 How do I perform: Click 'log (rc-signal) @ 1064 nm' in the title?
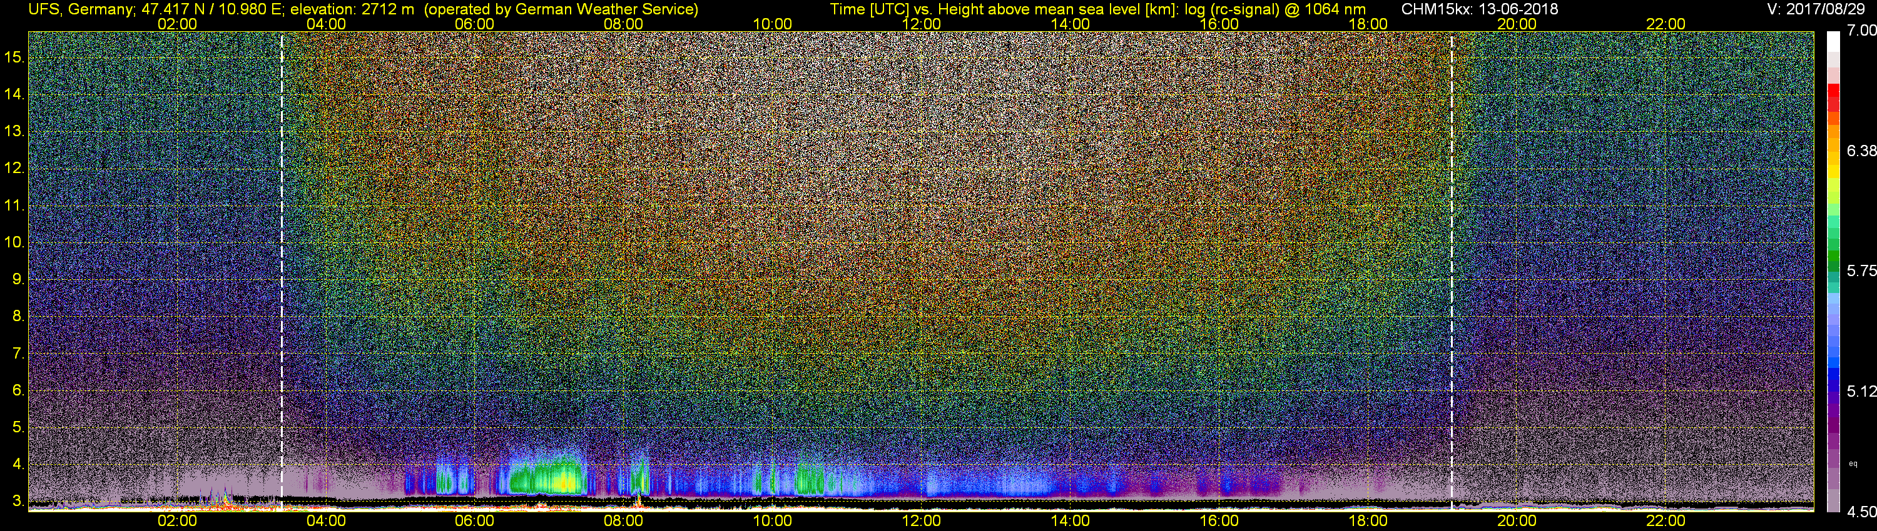click(1275, 9)
